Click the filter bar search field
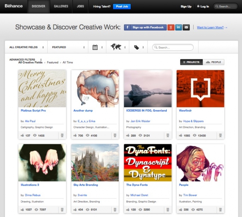This screenshot has height=217, width=242. pyautogui.click(x=173, y=47)
